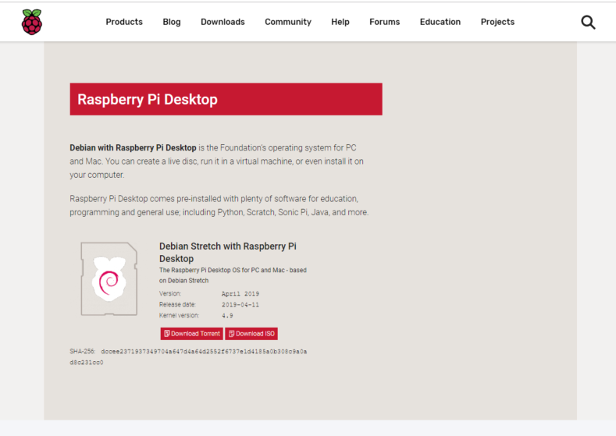The height and width of the screenshot is (436, 616).
Task: Click the 'Version:' label
Action: [x=170, y=293]
